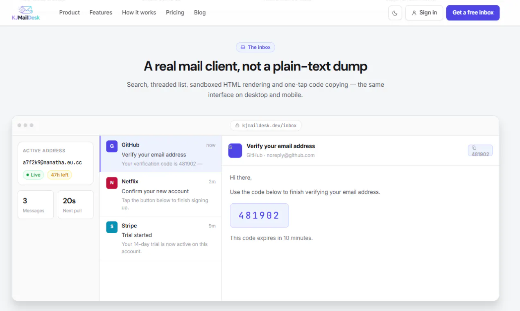Viewport: 520px width, 311px height.
Task: Click the 20s Next pull card
Action: click(76, 205)
